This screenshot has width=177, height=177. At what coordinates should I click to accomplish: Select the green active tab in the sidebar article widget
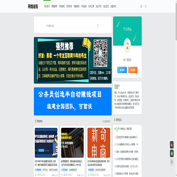(117, 129)
